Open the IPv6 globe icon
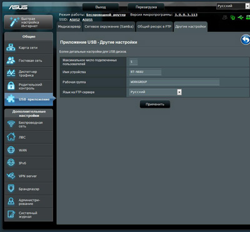The width and height of the screenshot is (250, 232). coord(11,163)
